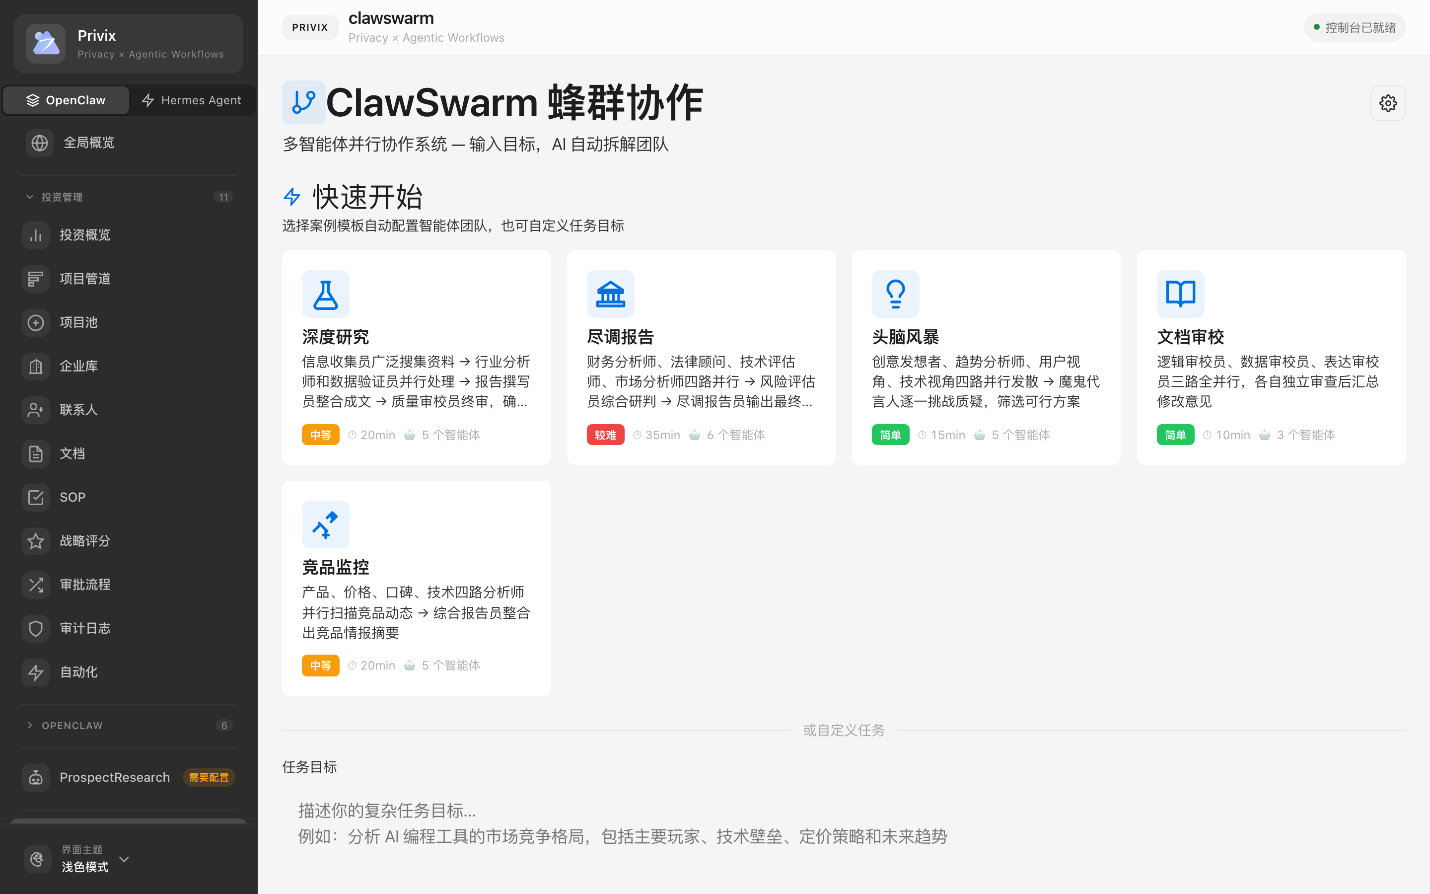The height and width of the screenshot is (894, 1430).
Task: Click the count badge 11 beside 投资管理
Action: point(223,197)
